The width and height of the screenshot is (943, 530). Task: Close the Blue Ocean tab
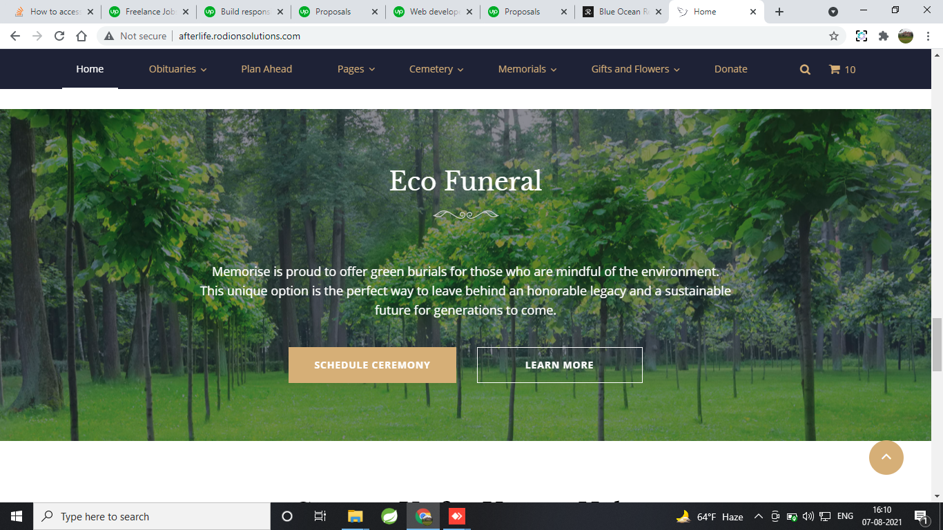pyautogui.click(x=659, y=12)
